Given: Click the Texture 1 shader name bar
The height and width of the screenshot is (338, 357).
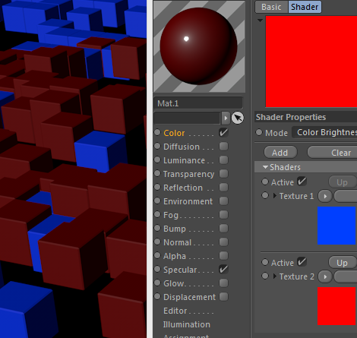Looking at the screenshot, I should (x=346, y=196).
